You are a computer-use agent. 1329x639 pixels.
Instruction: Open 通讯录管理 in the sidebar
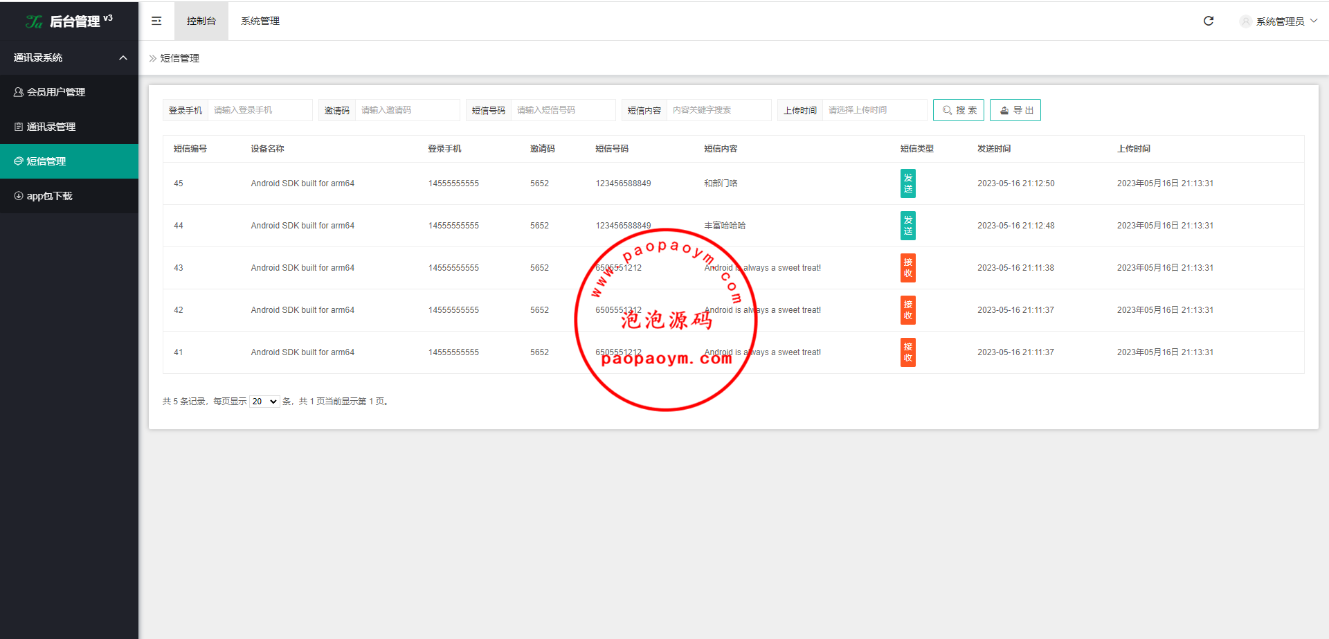pyautogui.click(x=51, y=127)
